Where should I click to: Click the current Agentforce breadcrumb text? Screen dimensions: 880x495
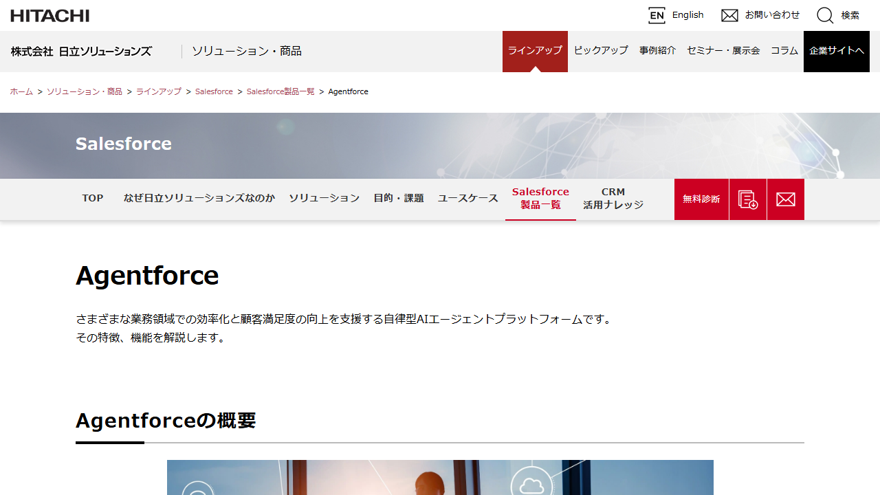click(349, 91)
